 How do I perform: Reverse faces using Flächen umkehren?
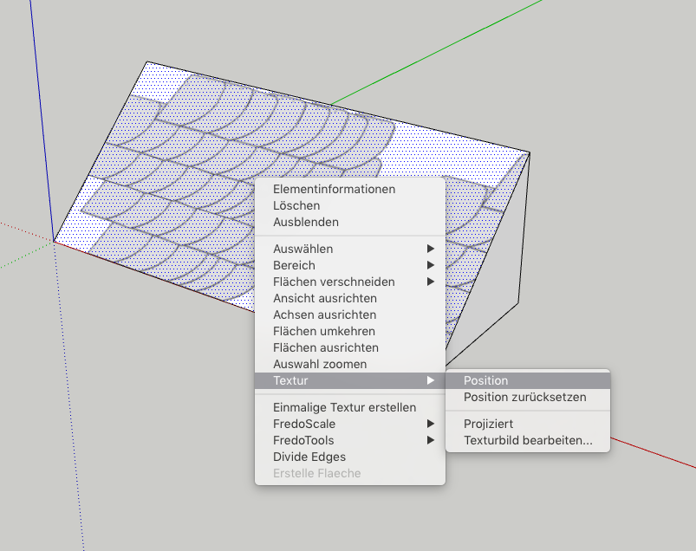(x=324, y=331)
